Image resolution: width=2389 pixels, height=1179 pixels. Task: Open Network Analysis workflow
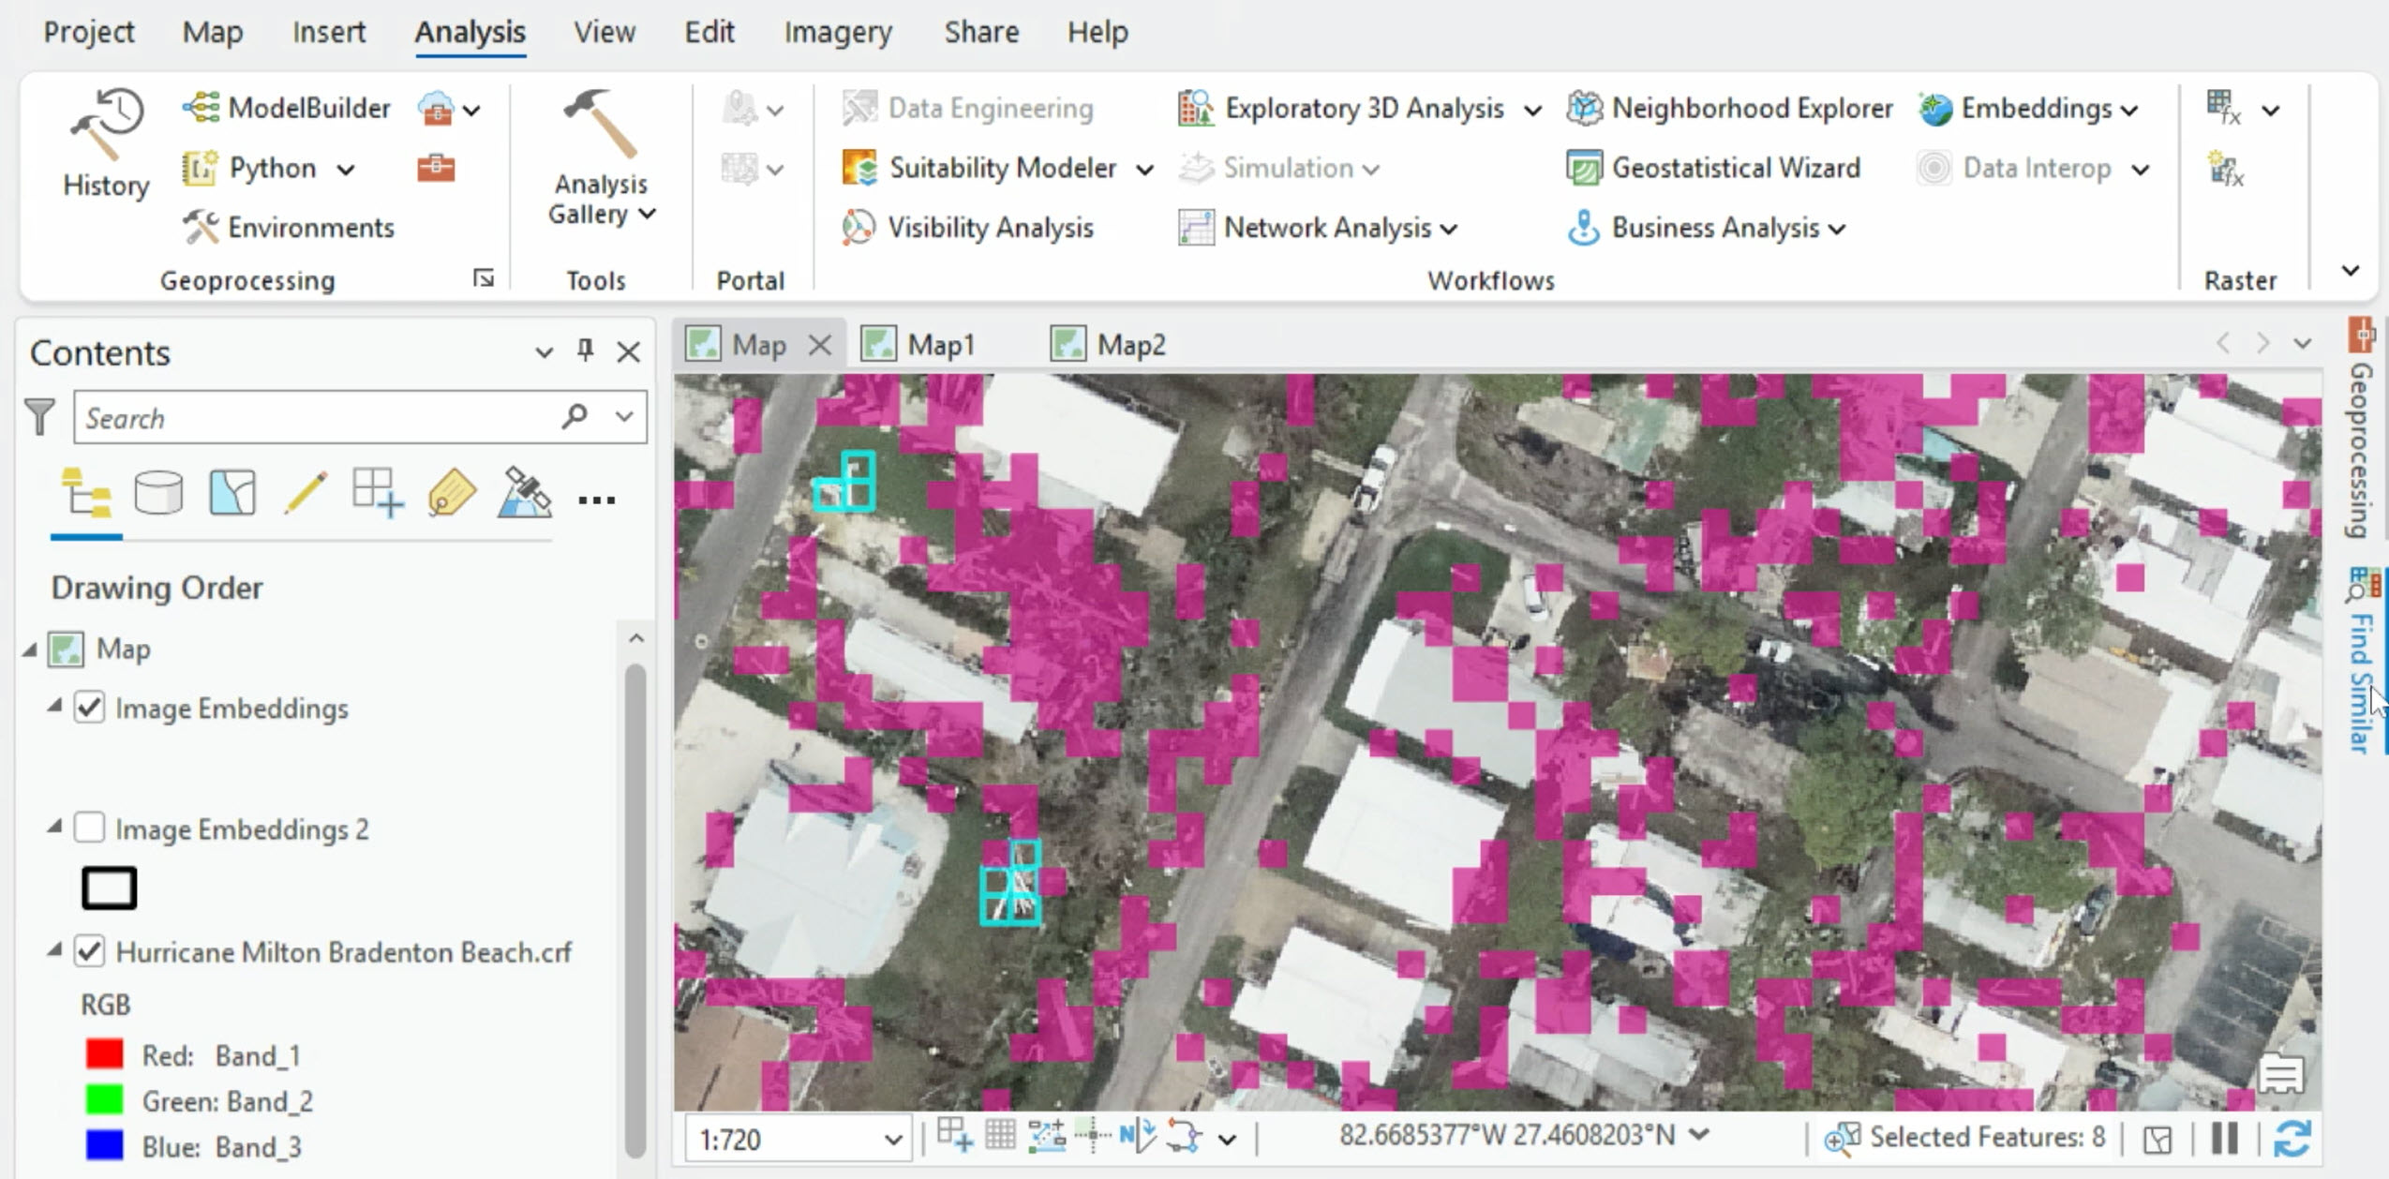[1328, 227]
